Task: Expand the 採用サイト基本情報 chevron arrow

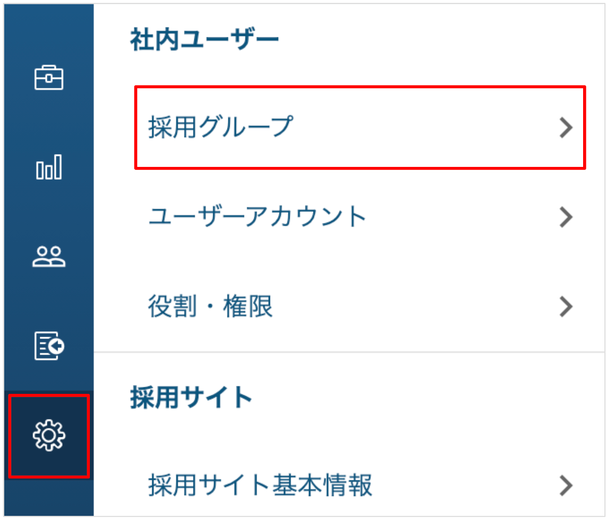Action: pyautogui.click(x=566, y=485)
